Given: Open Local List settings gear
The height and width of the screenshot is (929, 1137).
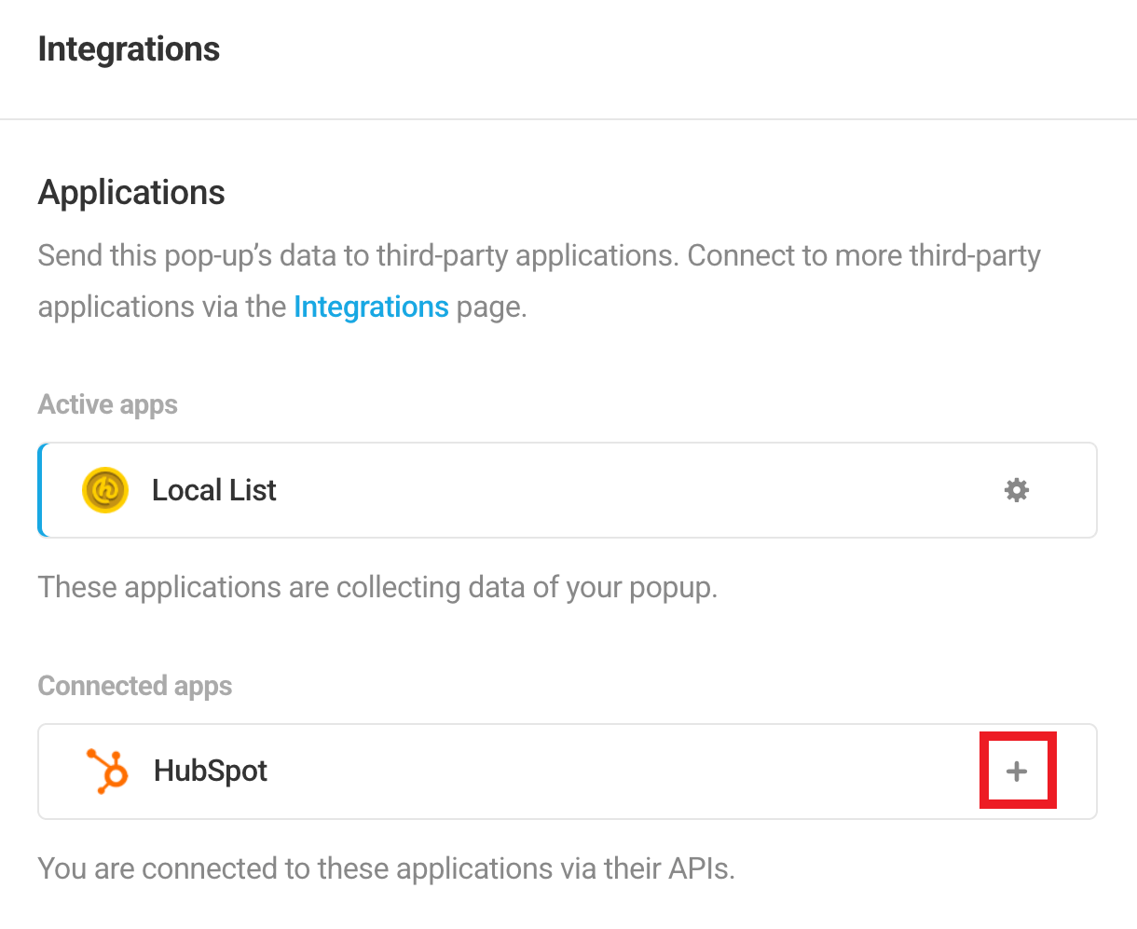Looking at the screenshot, I should [1017, 490].
